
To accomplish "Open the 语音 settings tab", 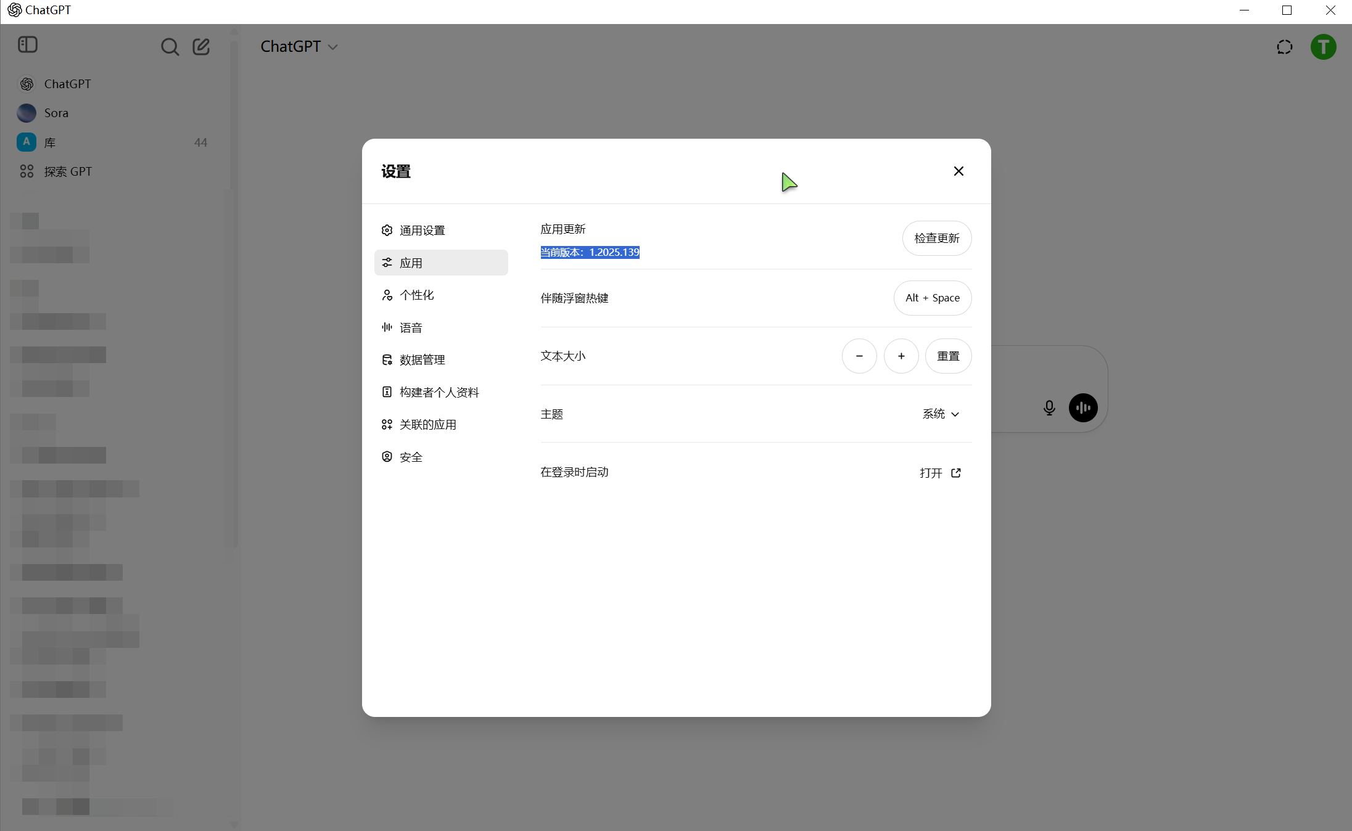I will click(441, 327).
